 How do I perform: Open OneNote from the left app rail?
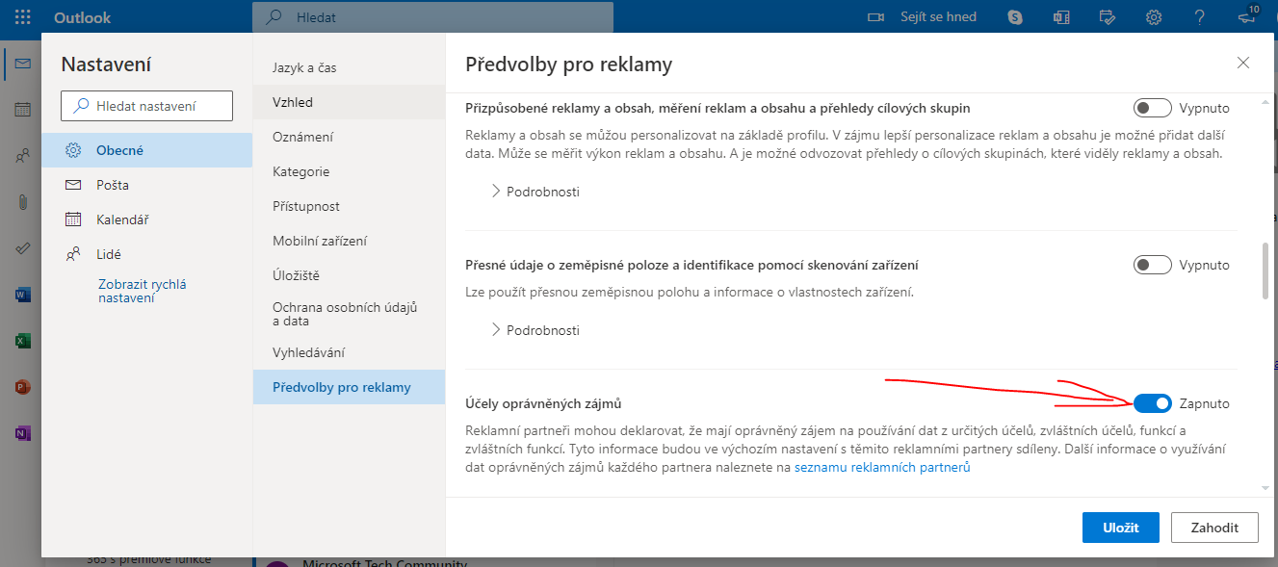pyautogui.click(x=22, y=433)
